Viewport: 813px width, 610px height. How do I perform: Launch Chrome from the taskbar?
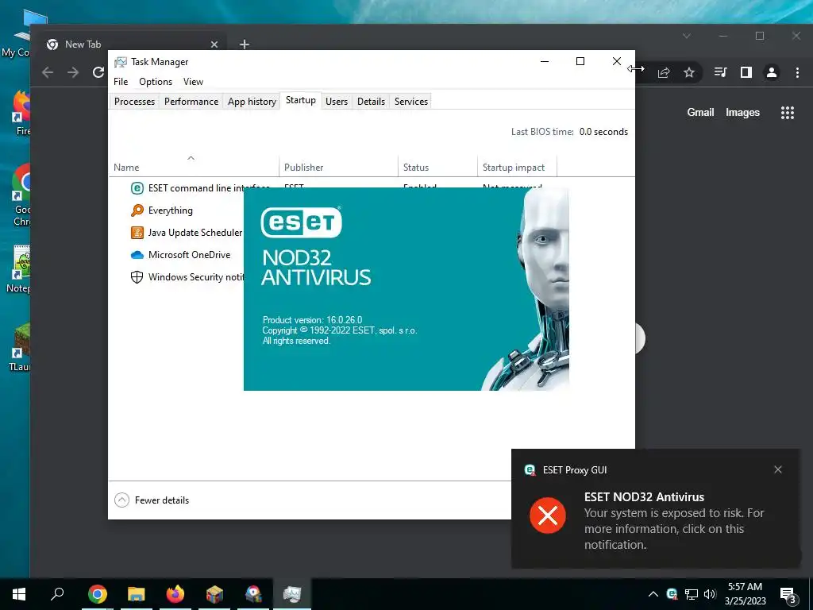tap(98, 594)
